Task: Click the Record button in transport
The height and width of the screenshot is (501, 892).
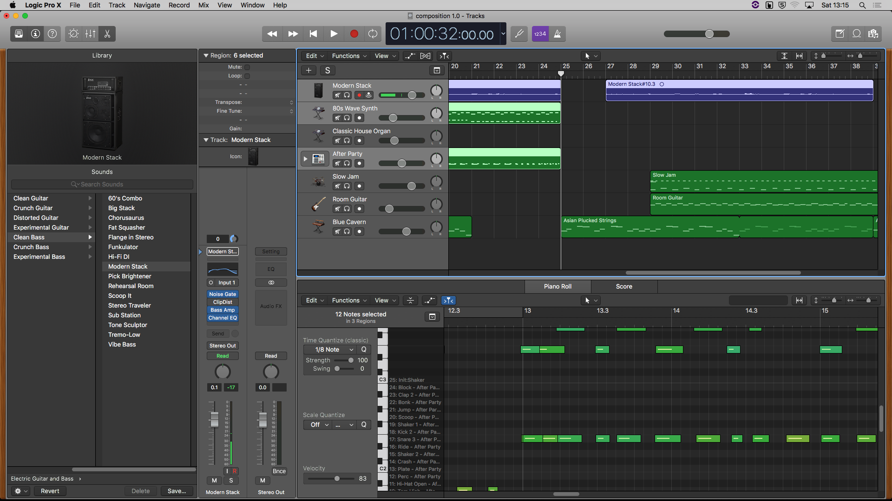Action: pyautogui.click(x=354, y=34)
